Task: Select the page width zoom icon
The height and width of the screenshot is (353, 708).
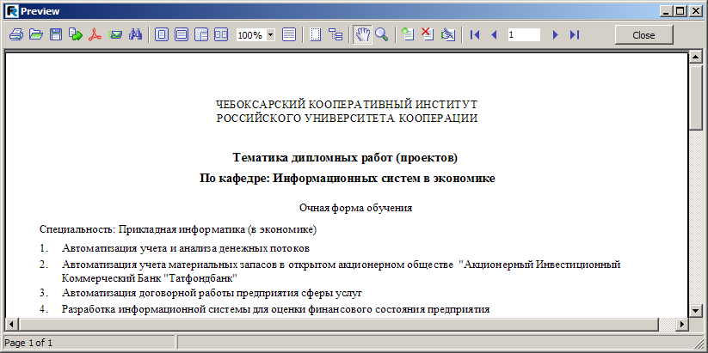Action: click(x=182, y=34)
